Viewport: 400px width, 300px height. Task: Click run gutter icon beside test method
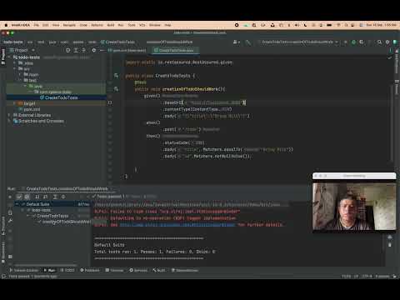coord(116,89)
